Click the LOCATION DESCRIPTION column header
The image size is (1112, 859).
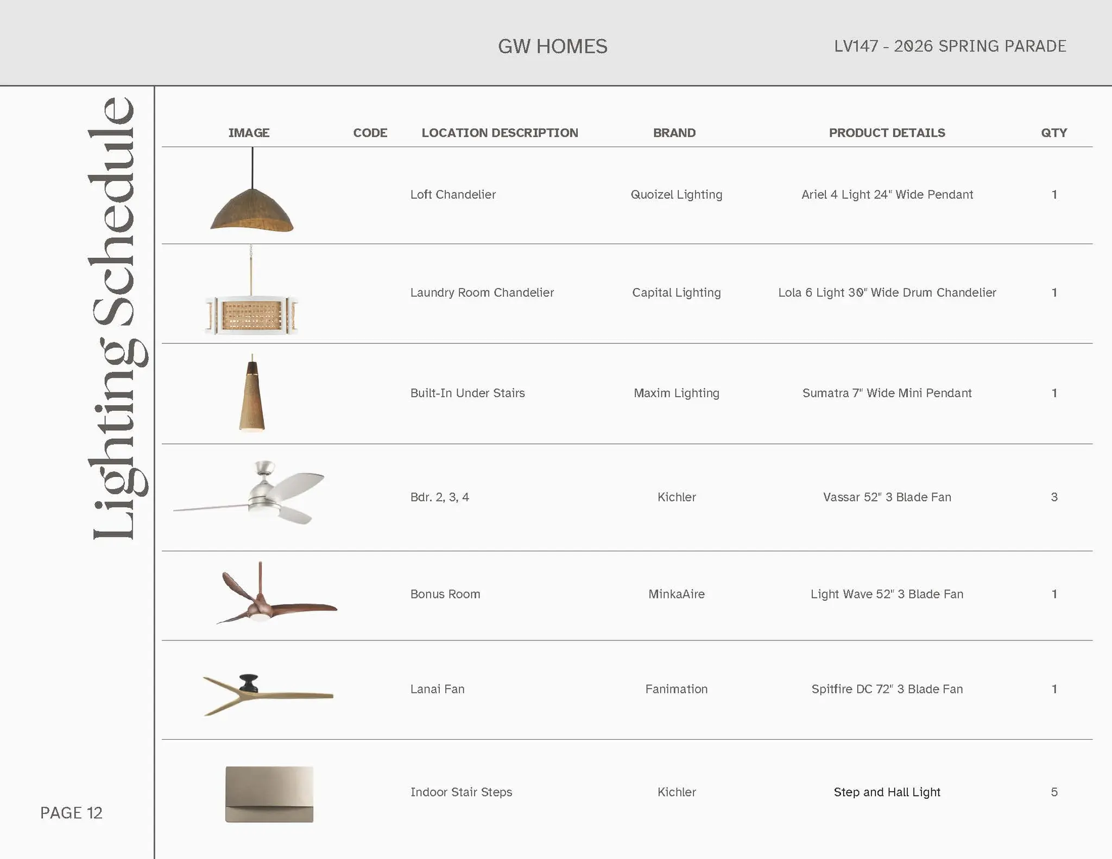[500, 133]
